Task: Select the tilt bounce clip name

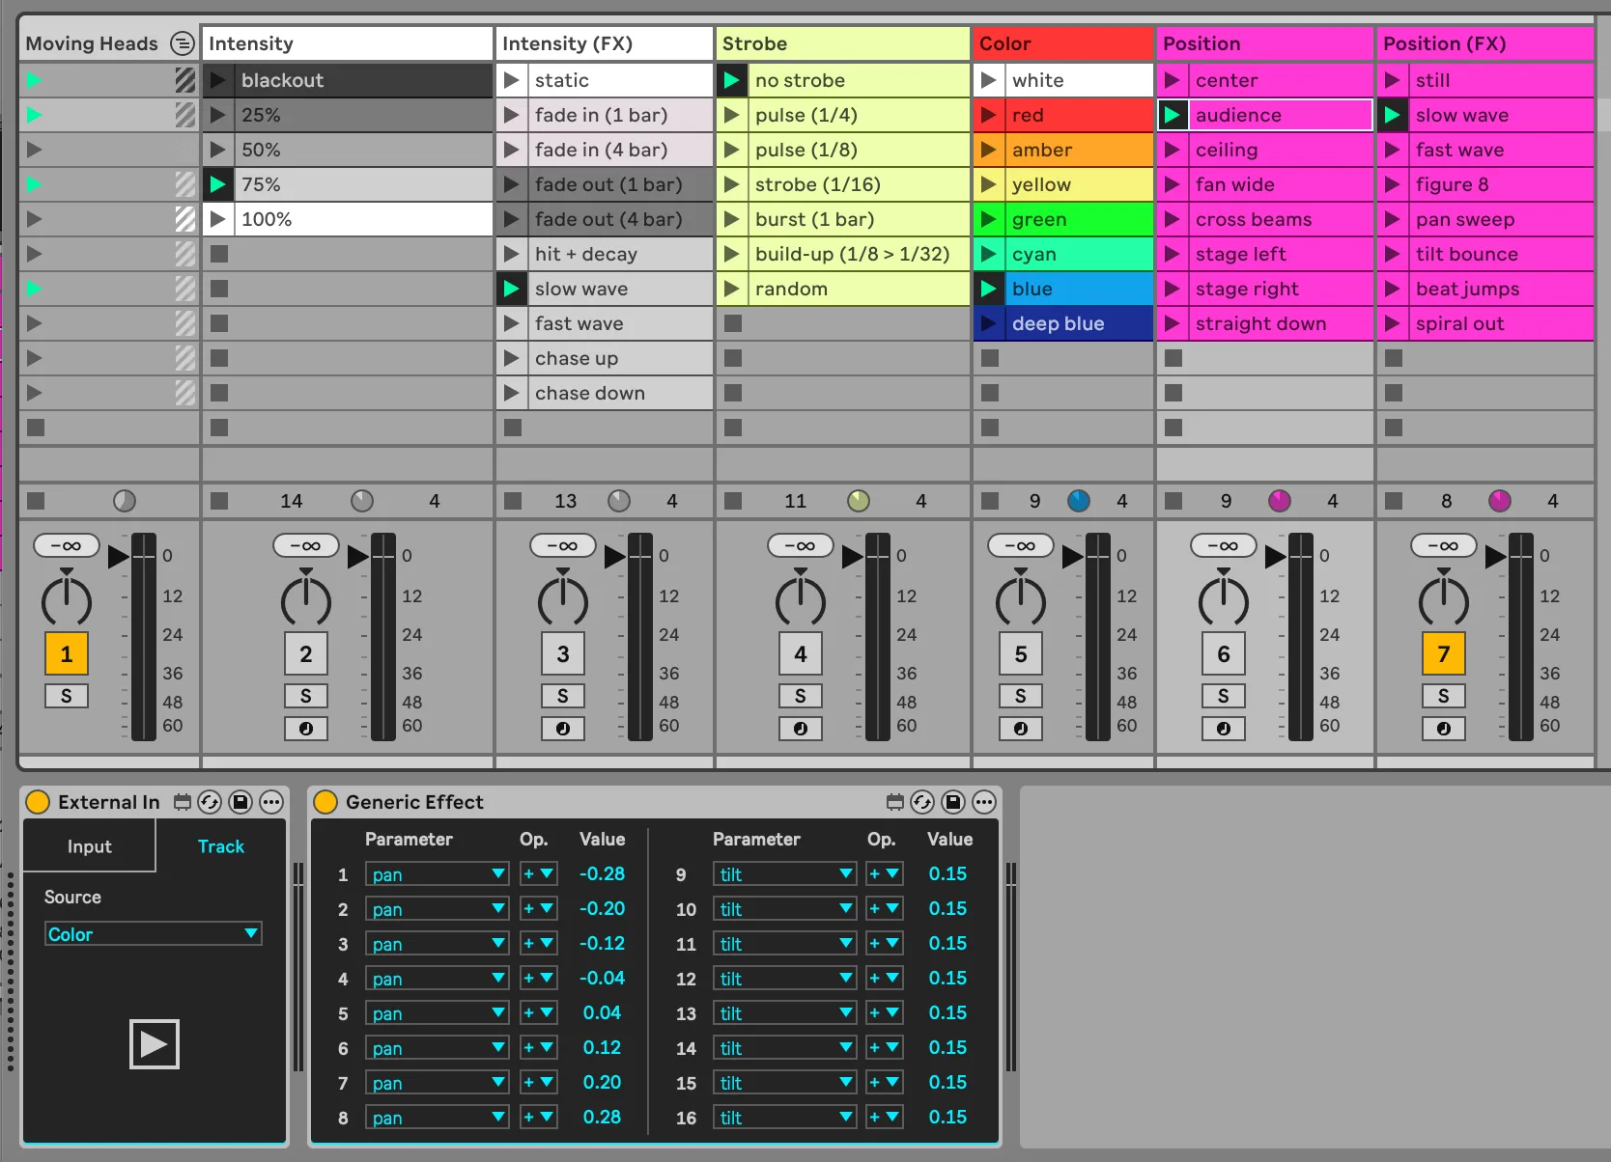Action: point(1466,254)
